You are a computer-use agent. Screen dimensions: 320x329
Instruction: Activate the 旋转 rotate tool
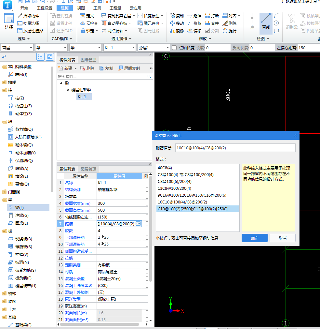tap(229, 31)
